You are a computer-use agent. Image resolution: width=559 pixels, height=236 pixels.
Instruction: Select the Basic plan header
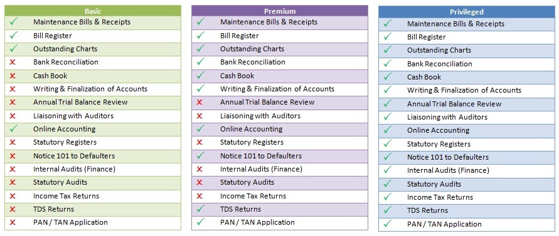click(x=93, y=11)
